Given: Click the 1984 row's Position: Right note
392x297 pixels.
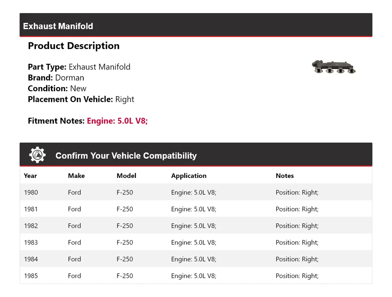Looking at the screenshot, I should (297, 259).
